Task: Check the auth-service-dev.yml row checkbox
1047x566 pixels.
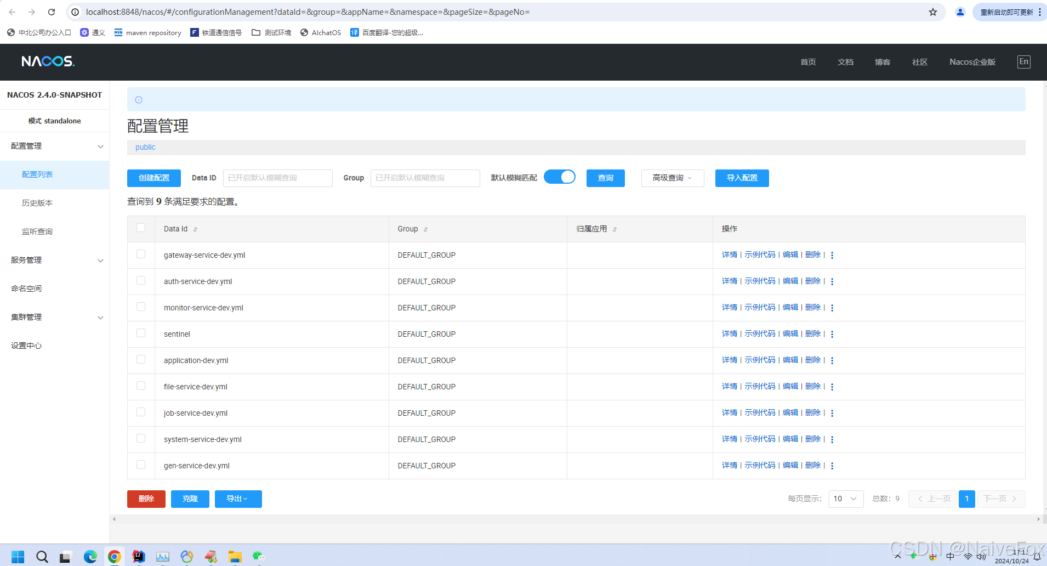Action: click(x=141, y=280)
